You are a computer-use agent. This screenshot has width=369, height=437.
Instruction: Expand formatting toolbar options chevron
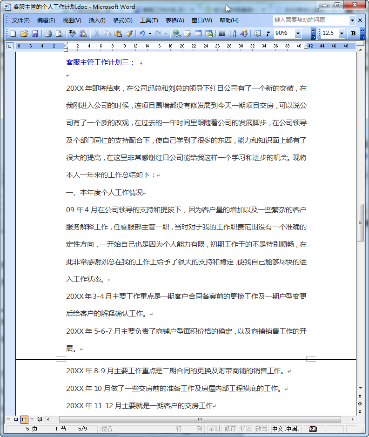click(x=362, y=34)
